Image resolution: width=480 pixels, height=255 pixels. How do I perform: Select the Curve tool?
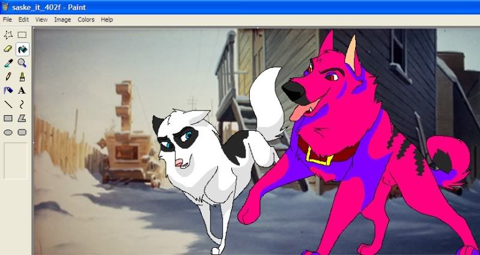point(22,104)
